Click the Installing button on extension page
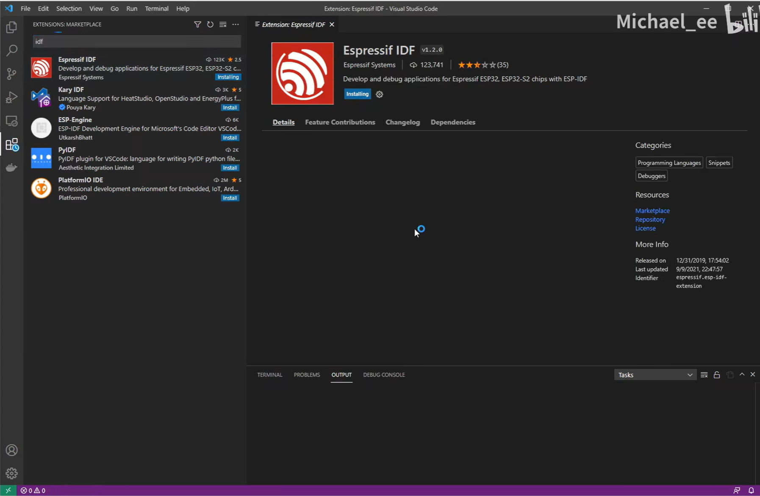760x496 pixels. (358, 94)
